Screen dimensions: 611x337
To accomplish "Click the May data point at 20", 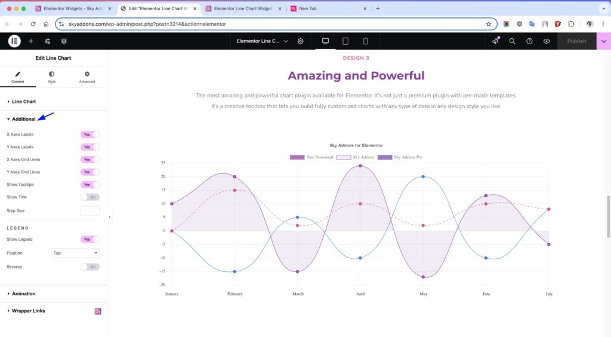I will coord(423,177).
